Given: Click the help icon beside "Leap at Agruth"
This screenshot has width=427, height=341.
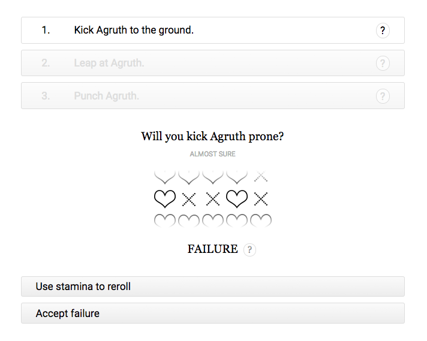Looking at the screenshot, I should [383, 63].
